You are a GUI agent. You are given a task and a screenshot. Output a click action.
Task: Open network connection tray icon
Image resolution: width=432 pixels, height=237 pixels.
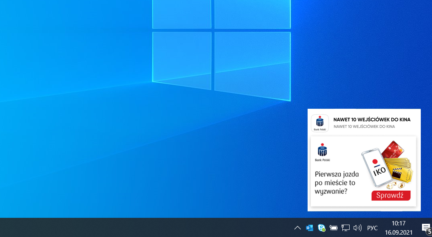tap(346, 228)
